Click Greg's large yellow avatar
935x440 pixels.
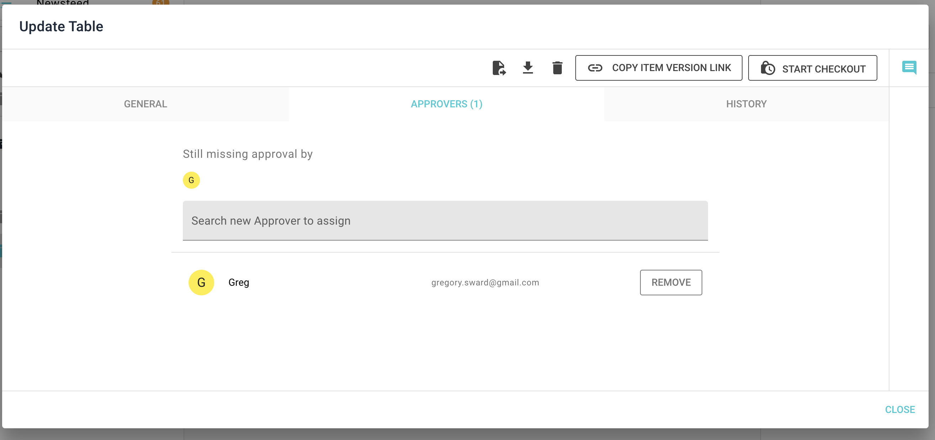(201, 282)
